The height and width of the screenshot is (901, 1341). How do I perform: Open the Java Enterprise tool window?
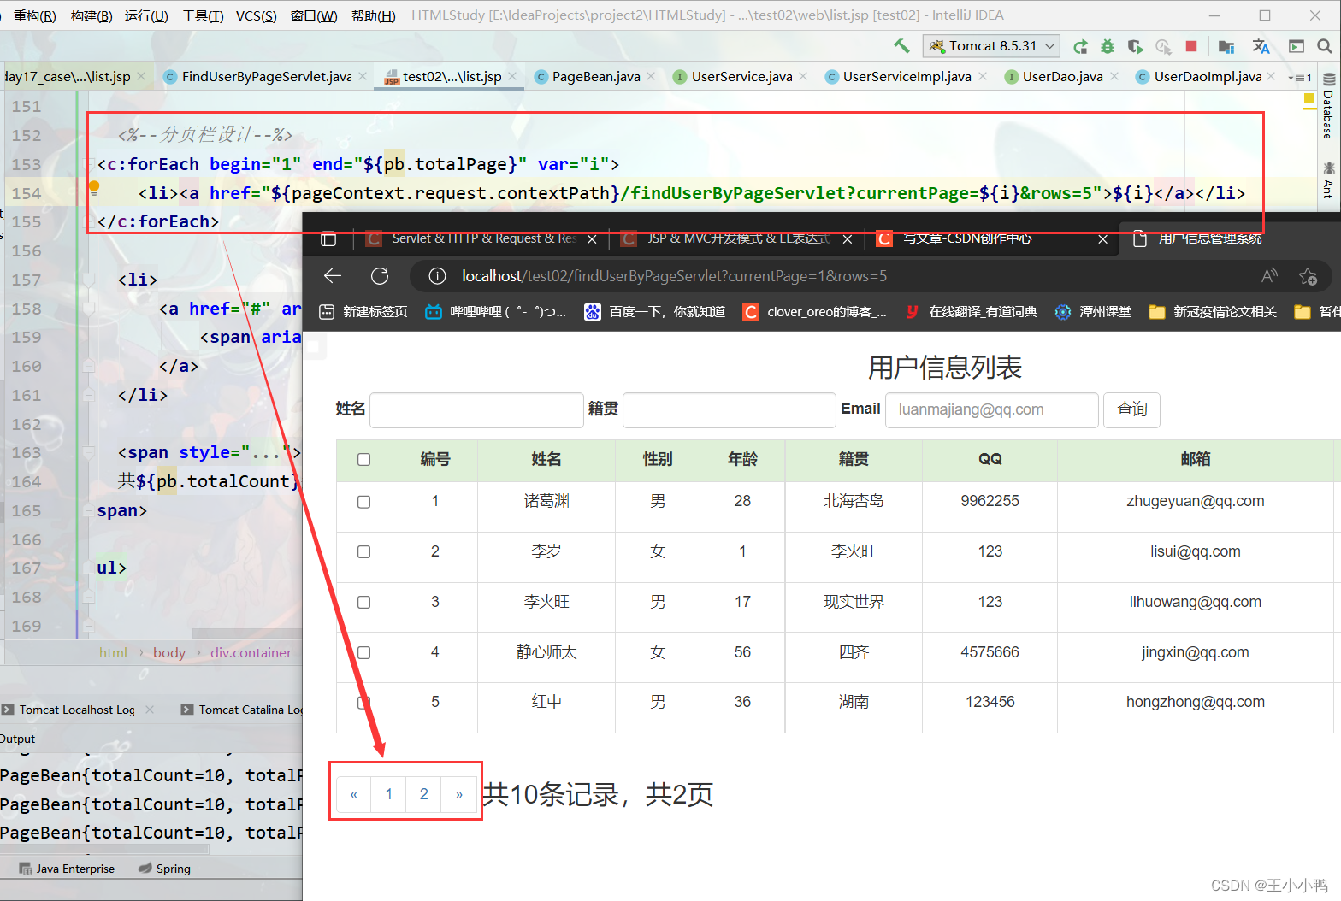tap(67, 869)
